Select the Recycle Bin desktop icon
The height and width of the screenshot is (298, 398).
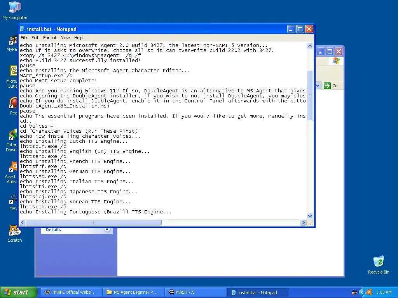tap(379, 265)
